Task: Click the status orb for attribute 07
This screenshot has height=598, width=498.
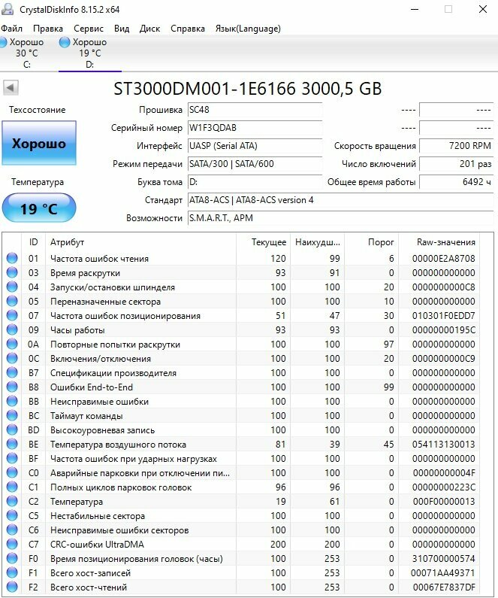Action: click(x=12, y=315)
